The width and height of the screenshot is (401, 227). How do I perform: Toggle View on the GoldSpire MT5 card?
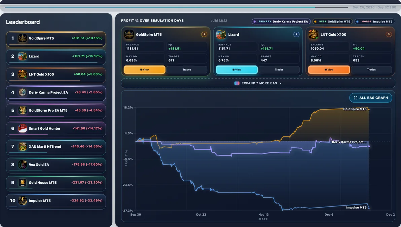pos(145,70)
